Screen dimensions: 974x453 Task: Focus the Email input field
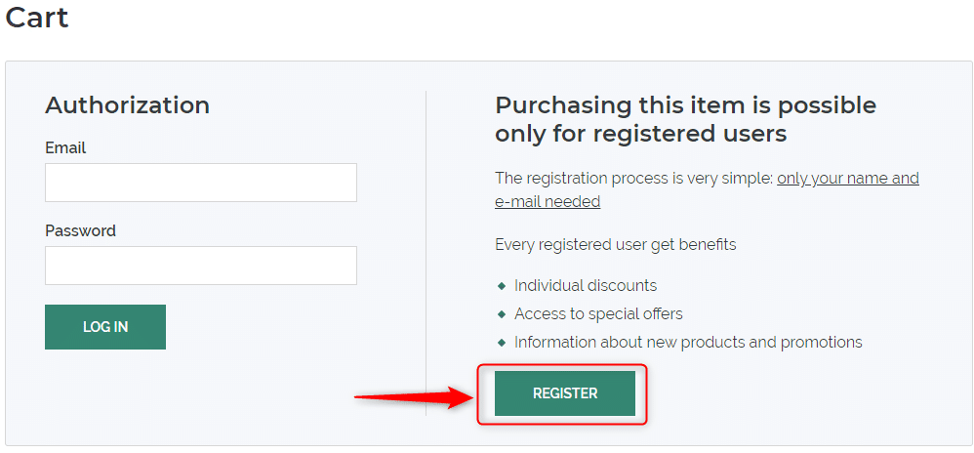(201, 182)
